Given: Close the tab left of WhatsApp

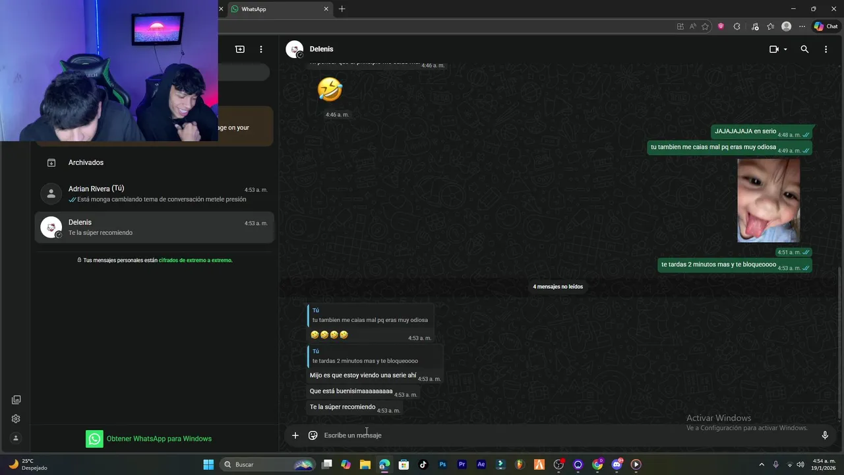Looking at the screenshot, I should (221, 9).
